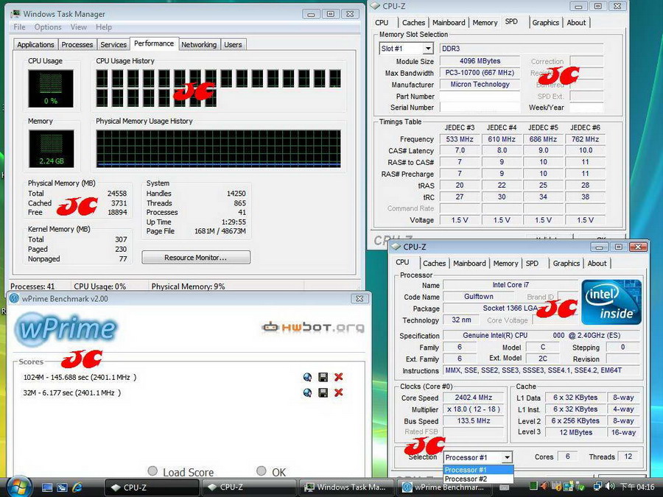663x497 pixels.
Task: Open the About tab in the front CPU-Z window
Action: pyautogui.click(x=597, y=264)
